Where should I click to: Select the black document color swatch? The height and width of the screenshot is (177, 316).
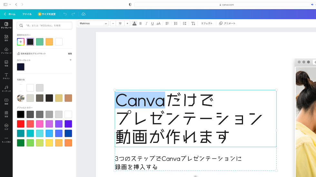tap(30, 42)
